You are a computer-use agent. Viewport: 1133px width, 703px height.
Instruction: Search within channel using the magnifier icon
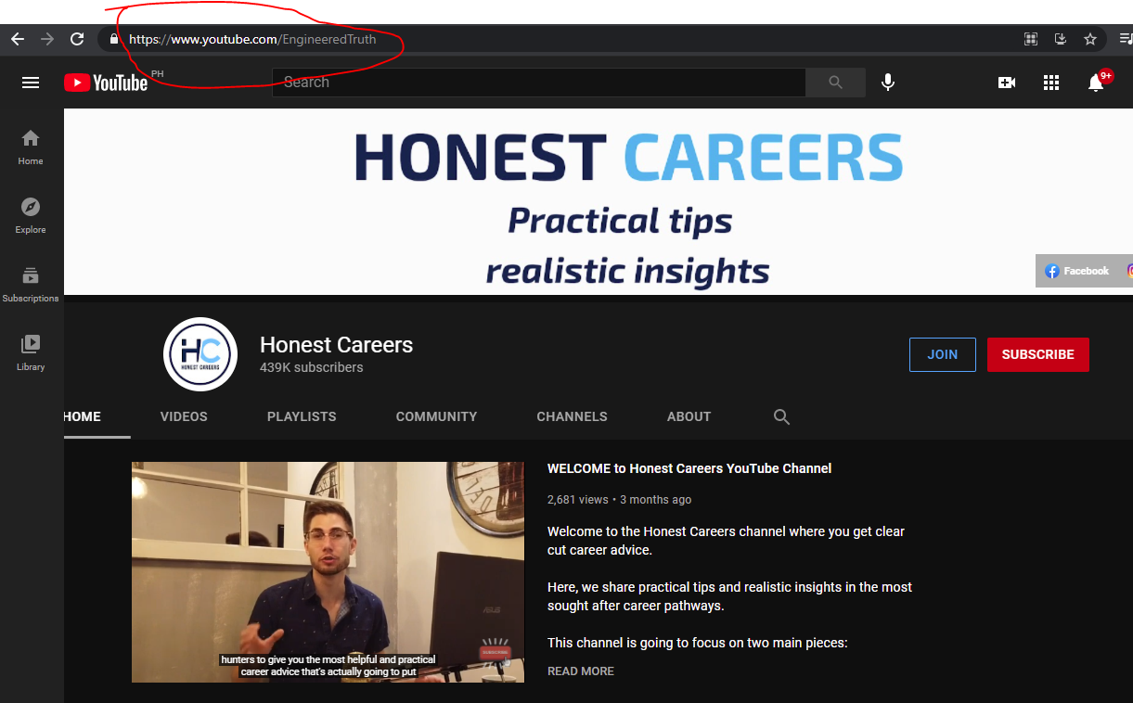pyautogui.click(x=781, y=417)
